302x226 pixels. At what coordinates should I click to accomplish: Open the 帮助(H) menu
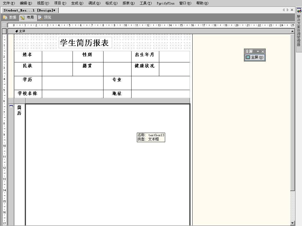click(x=202, y=3)
